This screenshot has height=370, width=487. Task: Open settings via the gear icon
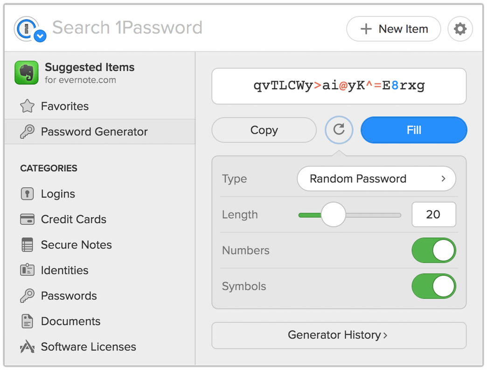[460, 28]
